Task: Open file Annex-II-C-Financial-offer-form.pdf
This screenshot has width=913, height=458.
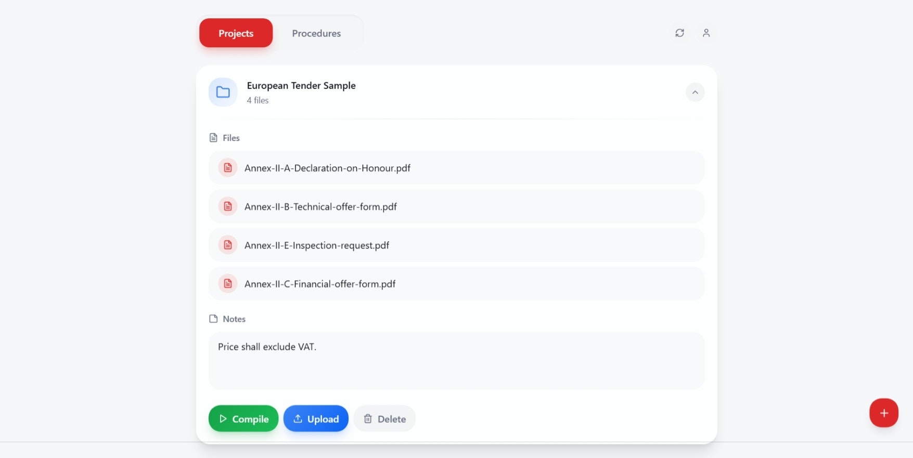Action: (x=457, y=283)
